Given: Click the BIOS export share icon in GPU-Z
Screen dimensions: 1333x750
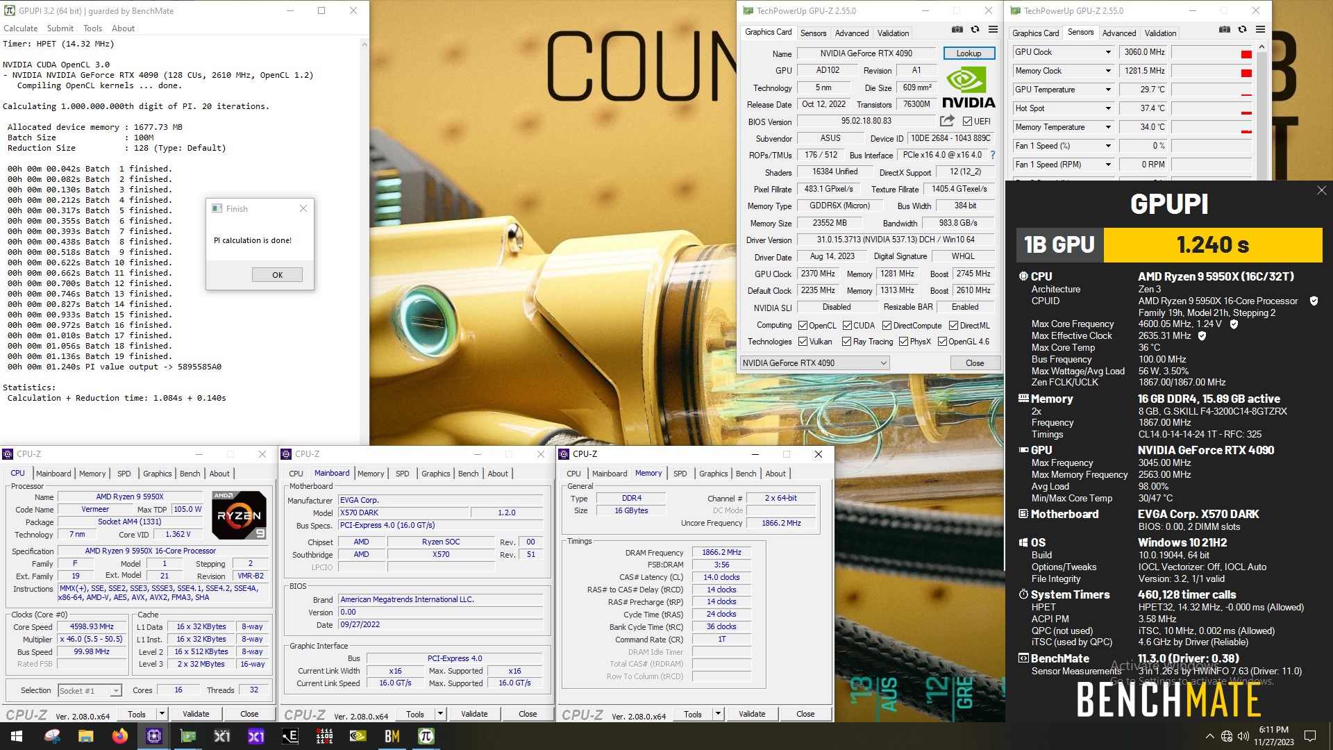Looking at the screenshot, I should [947, 121].
